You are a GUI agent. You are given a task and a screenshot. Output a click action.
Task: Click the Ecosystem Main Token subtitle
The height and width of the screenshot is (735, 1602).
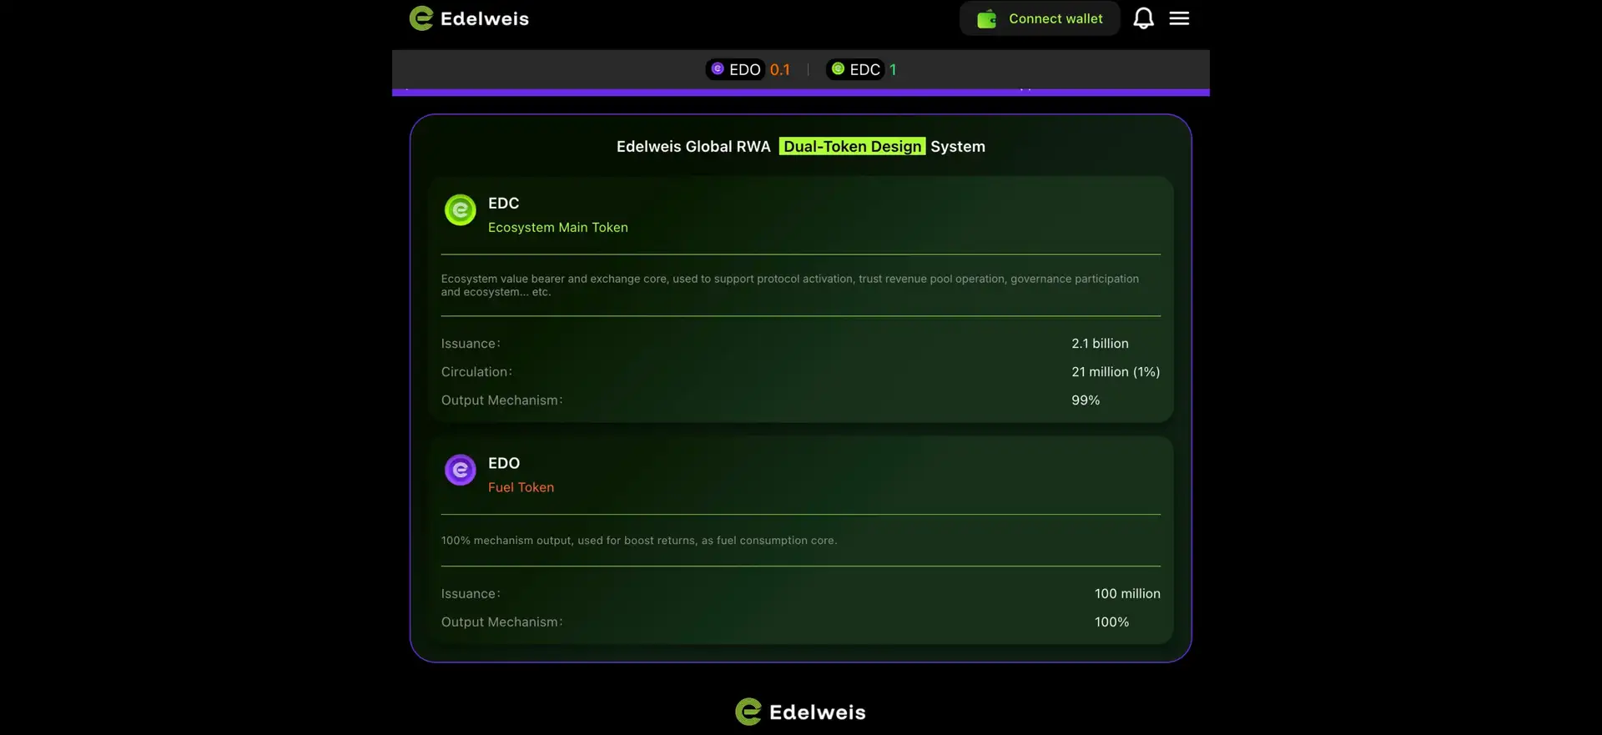tap(557, 228)
